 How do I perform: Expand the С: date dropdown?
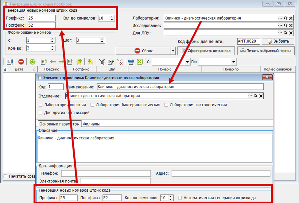point(187,62)
